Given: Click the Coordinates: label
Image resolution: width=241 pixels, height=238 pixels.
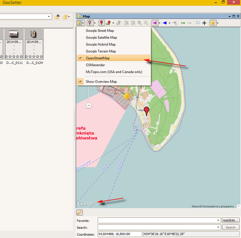Looking at the screenshot, I should click(86, 234).
